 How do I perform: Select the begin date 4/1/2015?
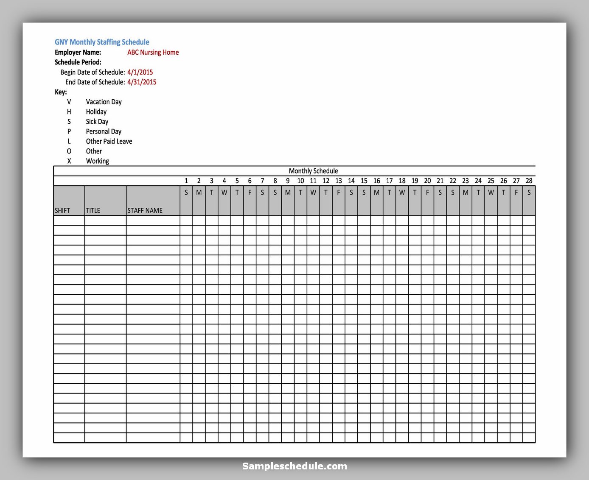pos(140,72)
